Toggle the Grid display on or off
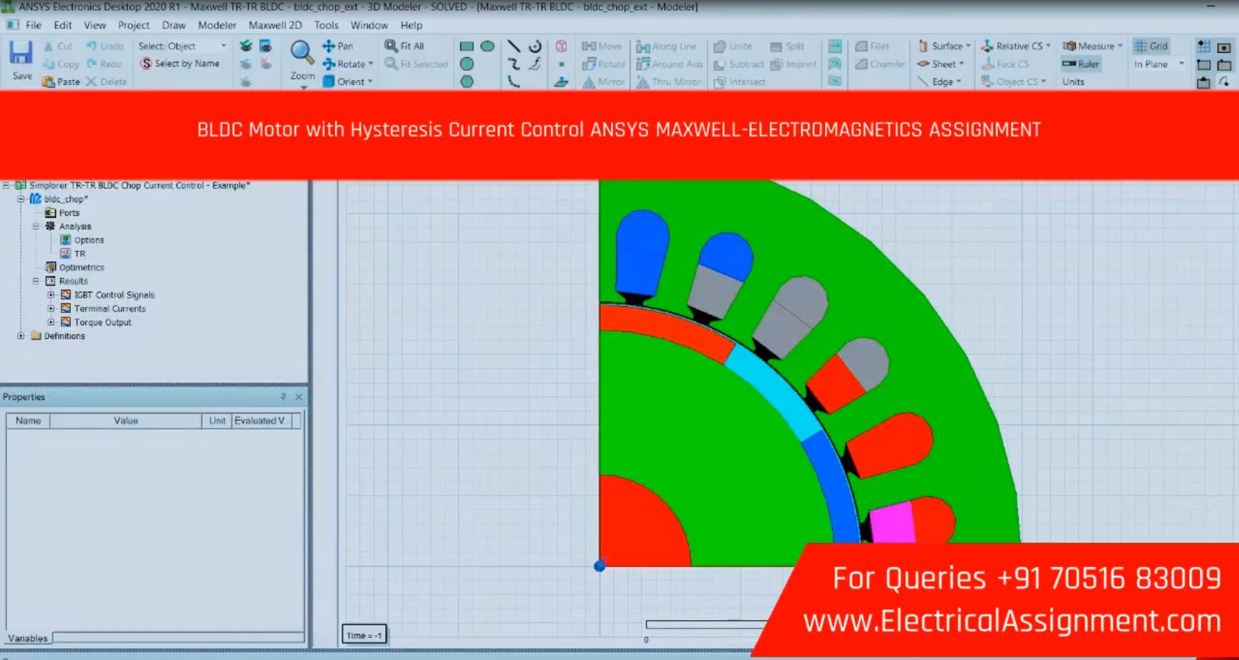Viewport: 1239px width, 660px height. [x=1150, y=46]
